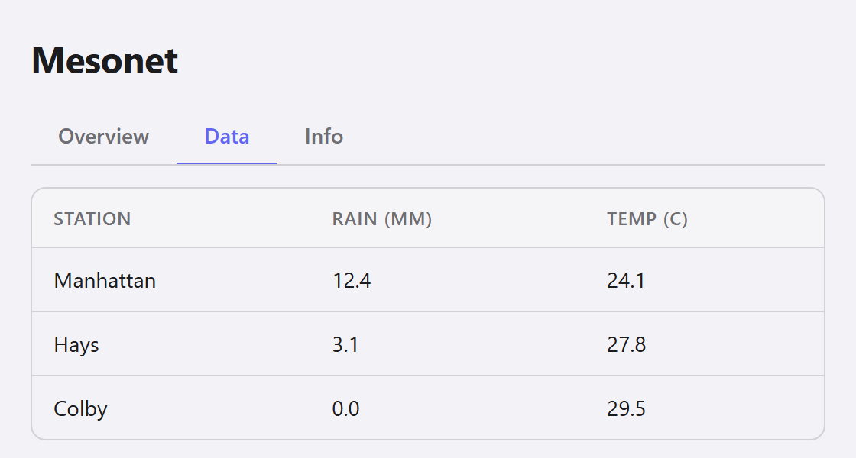Click Colby temperature value 29.5
This screenshot has width=856, height=458.
[x=626, y=408]
